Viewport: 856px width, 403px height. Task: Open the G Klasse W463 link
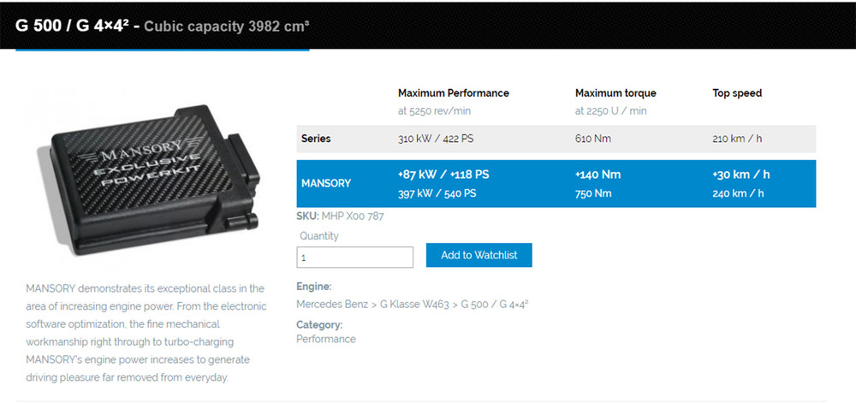413,305
